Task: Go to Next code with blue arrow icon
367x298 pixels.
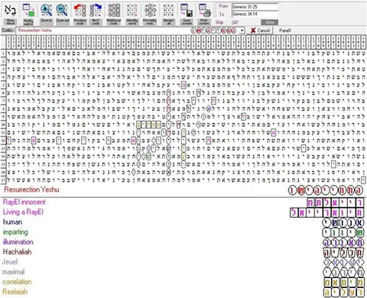Action: point(96,10)
